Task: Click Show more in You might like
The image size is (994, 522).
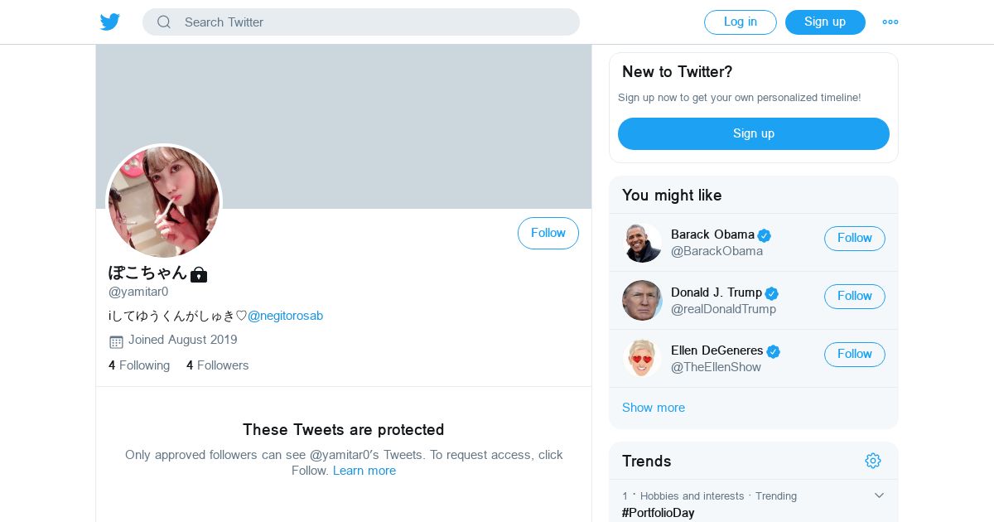Action: pyautogui.click(x=654, y=408)
